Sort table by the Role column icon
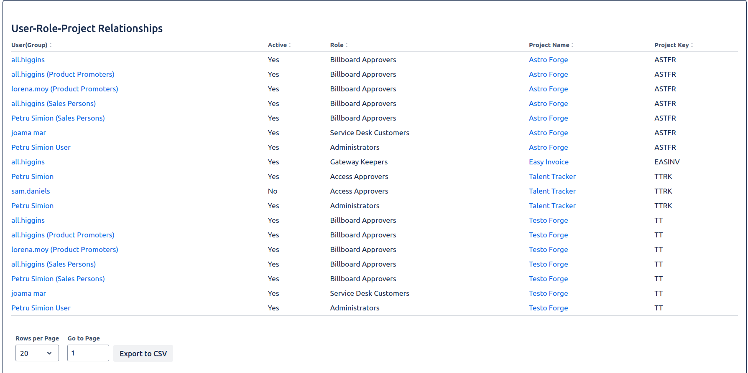 point(347,45)
